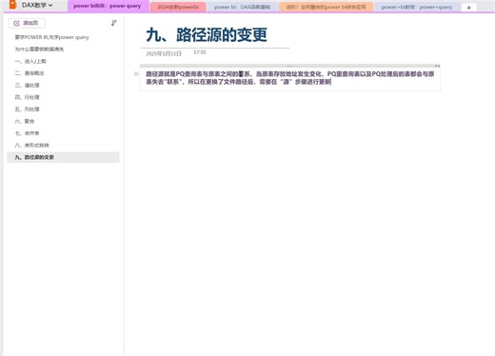This screenshot has width=495, height=356.
Task: Click the page date 2025年1月11日
Action: [x=164, y=53]
